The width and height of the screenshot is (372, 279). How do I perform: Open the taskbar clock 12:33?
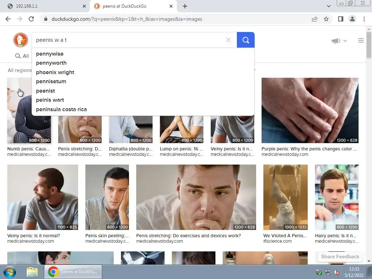354,272
